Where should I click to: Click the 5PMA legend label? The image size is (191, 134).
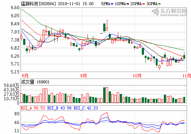105,4
